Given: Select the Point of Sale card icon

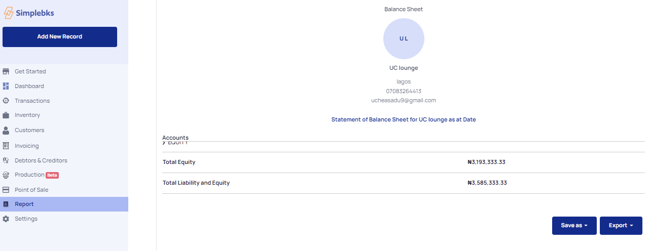Looking at the screenshot, I should point(6,190).
